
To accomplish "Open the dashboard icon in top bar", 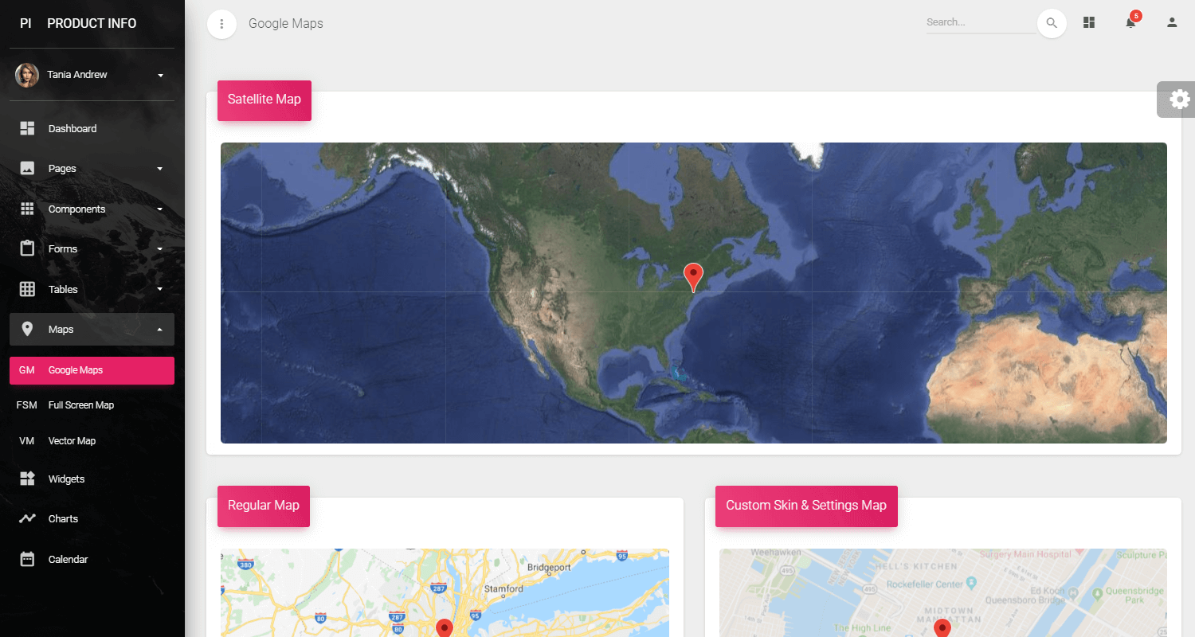I will click(1089, 22).
